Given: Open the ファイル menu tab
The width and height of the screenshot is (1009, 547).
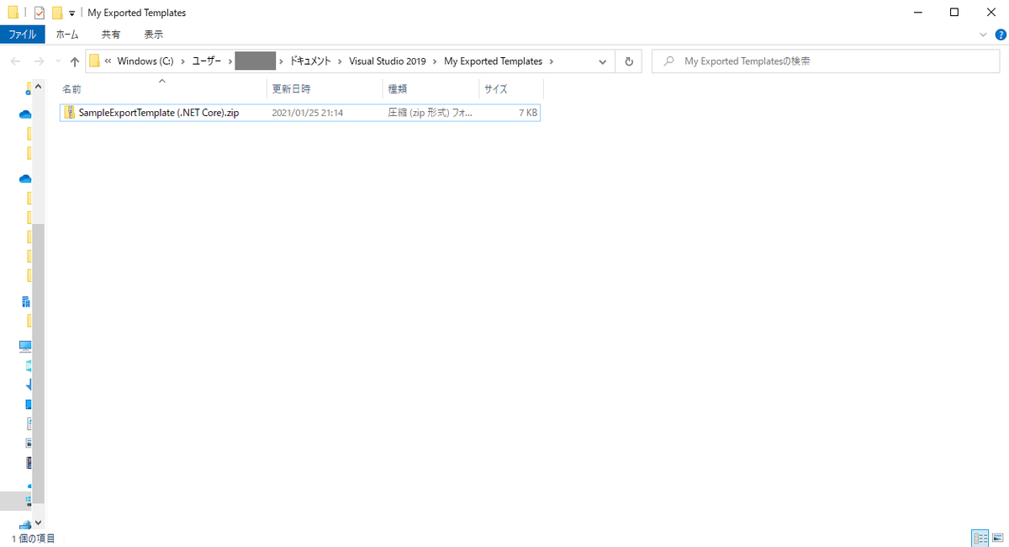Looking at the screenshot, I should pyautogui.click(x=23, y=35).
